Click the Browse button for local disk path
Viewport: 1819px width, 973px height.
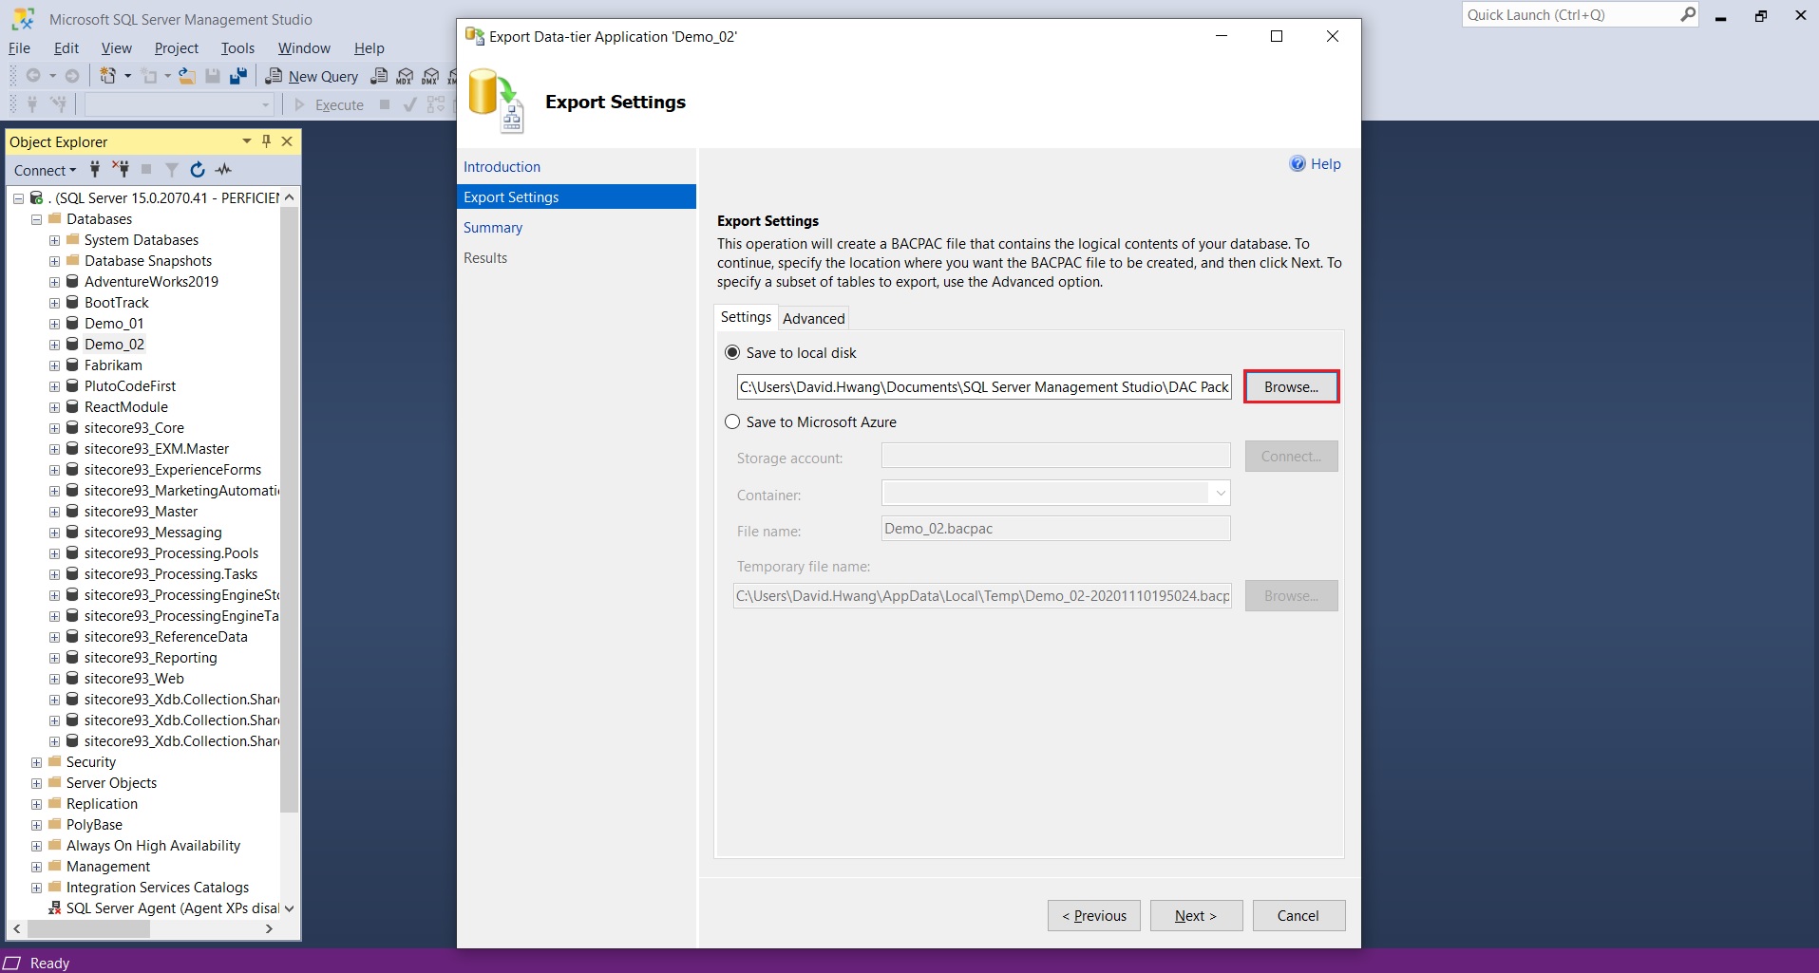point(1291,386)
